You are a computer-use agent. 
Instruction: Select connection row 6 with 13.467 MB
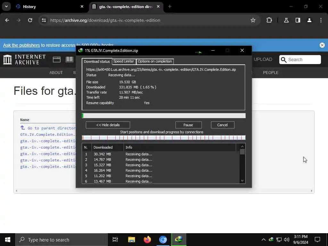tap(161, 181)
